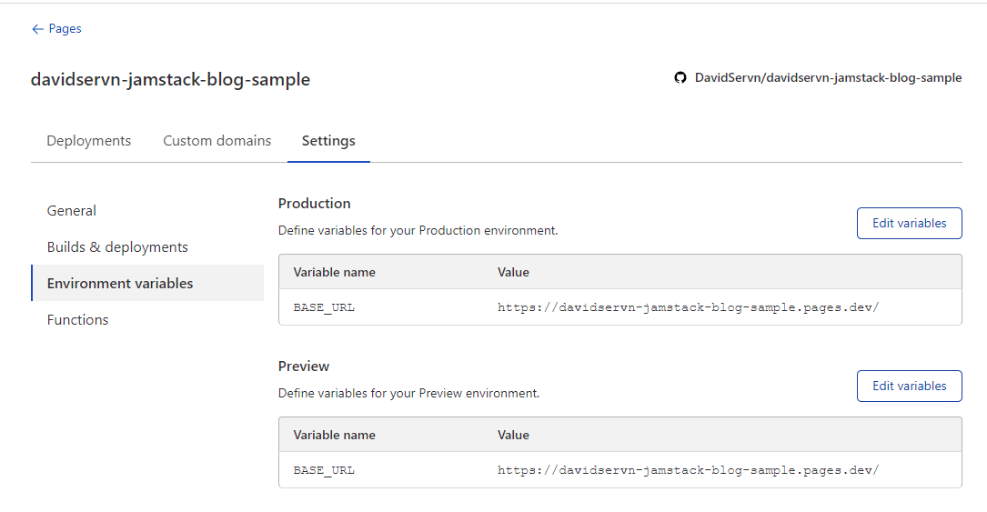Click the Preview section heading
This screenshot has width=987, height=512.
[x=304, y=366]
